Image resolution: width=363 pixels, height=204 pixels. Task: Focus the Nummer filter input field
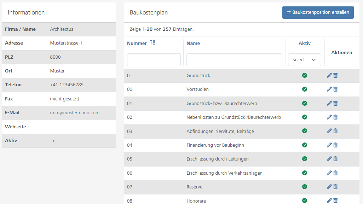154,60
